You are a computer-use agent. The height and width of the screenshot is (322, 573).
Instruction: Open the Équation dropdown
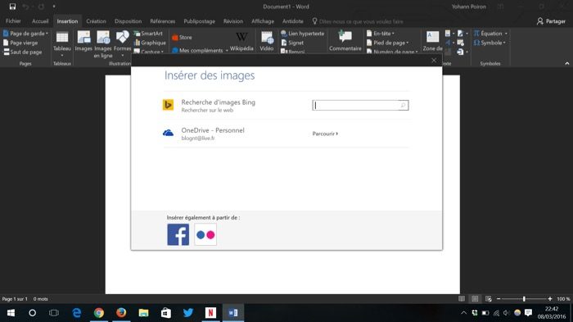click(491, 34)
